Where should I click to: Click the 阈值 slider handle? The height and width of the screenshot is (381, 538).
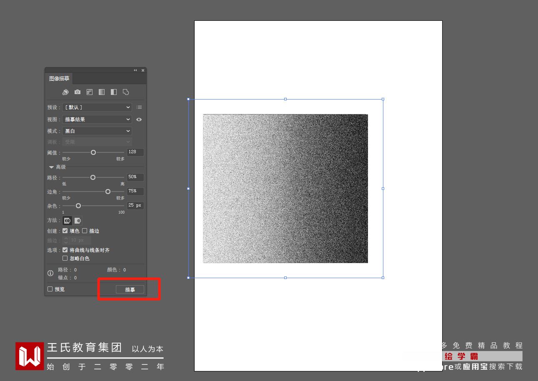coord(93,152)
